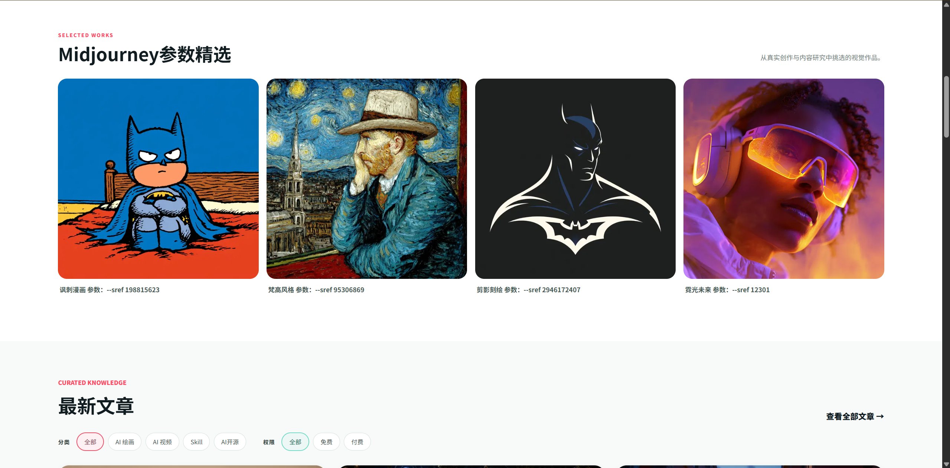Click caption '讽刺漫画 参数：--sref 198815623'
The image size is (950, 468).
tap(110, 290)
